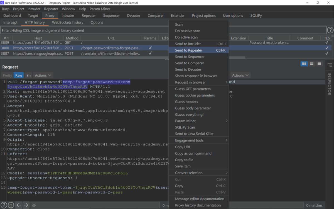
Task: Select Do active scan
Action: tap(199, 37)
